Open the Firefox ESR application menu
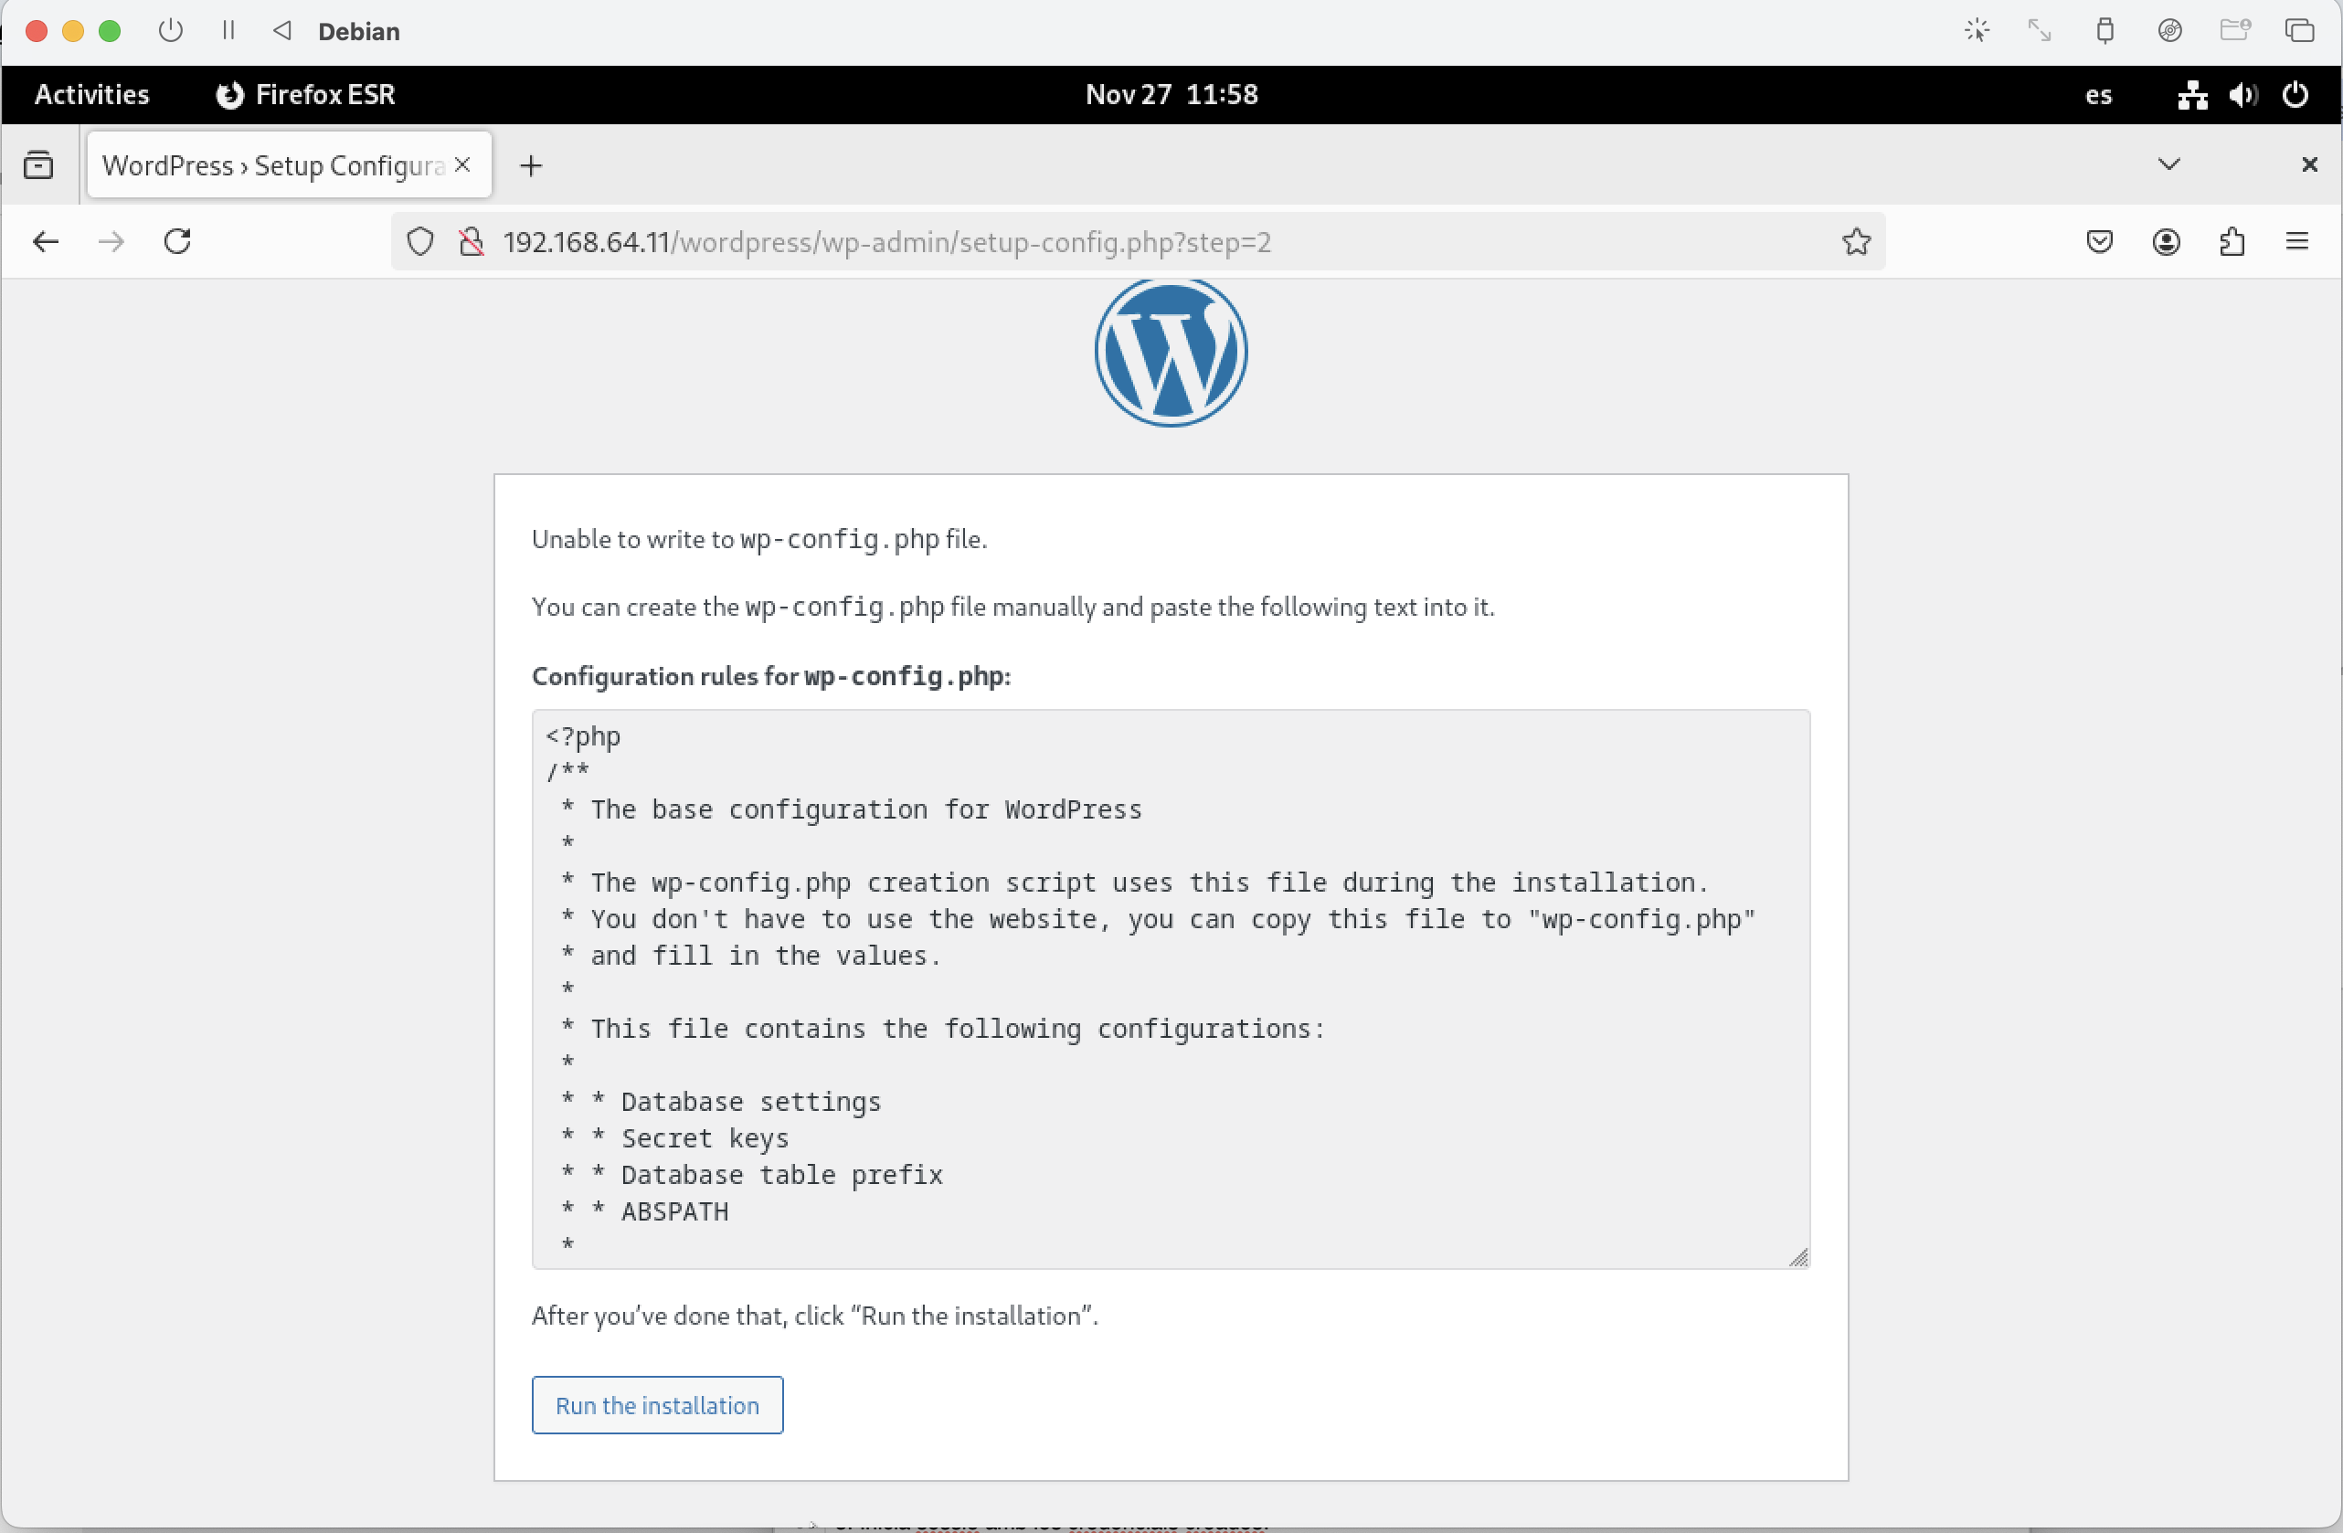 (x=305, y=94)
